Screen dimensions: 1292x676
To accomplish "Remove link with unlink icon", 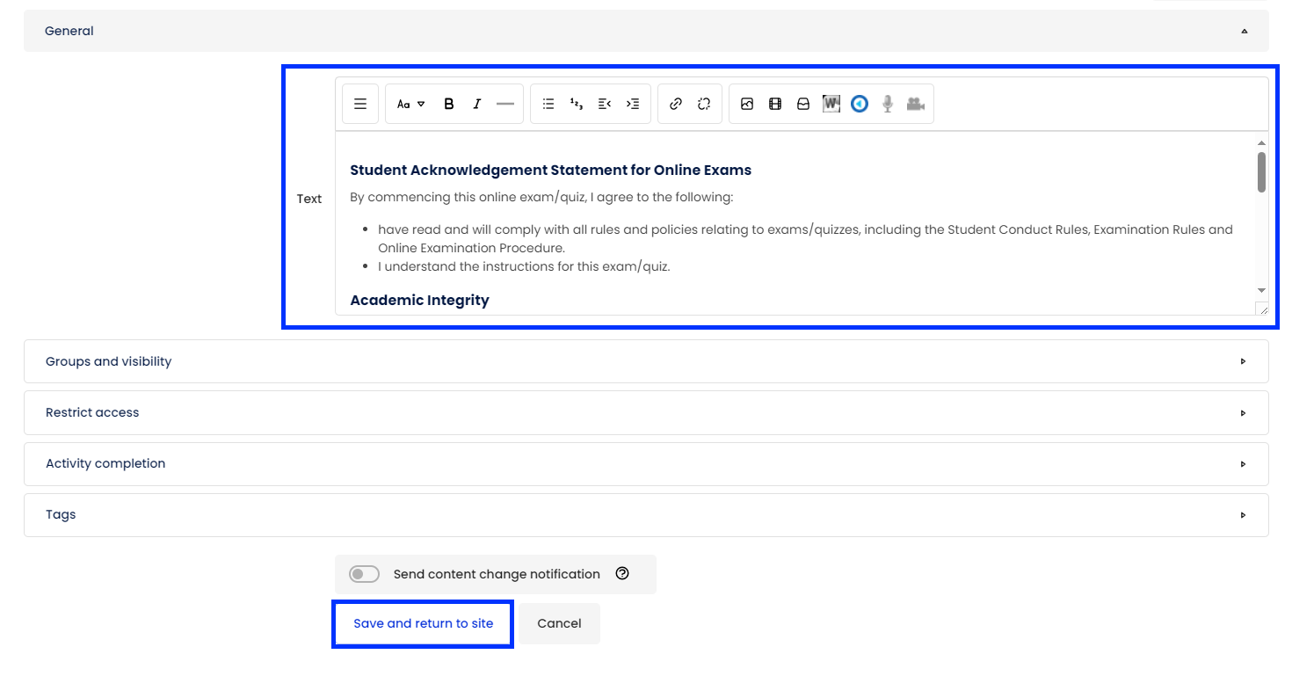I will pos(704,104).
